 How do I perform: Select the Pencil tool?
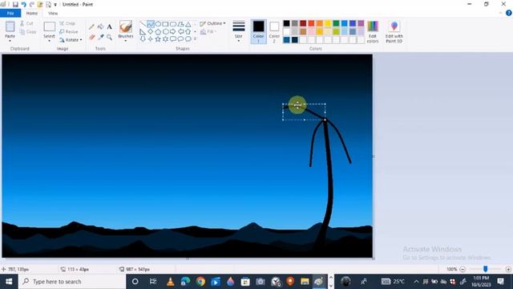pos(91,27)
